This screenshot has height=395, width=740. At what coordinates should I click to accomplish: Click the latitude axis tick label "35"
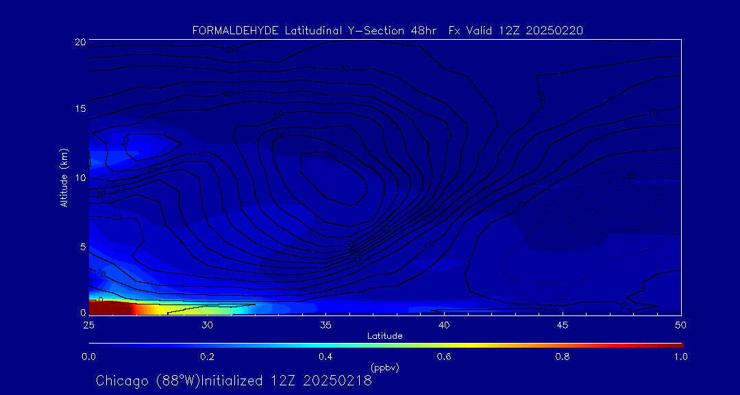[x=325, y=325]
